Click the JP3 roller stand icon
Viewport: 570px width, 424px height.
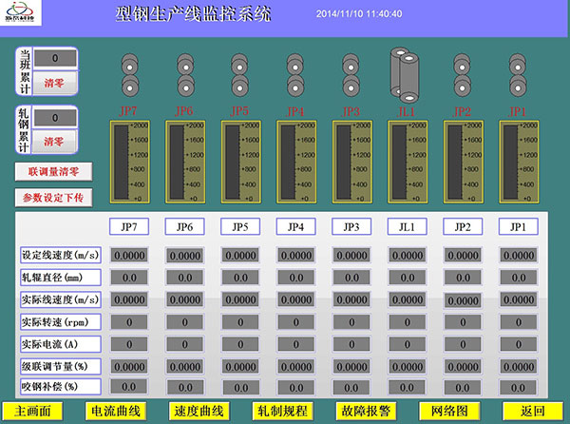point(351,74)
